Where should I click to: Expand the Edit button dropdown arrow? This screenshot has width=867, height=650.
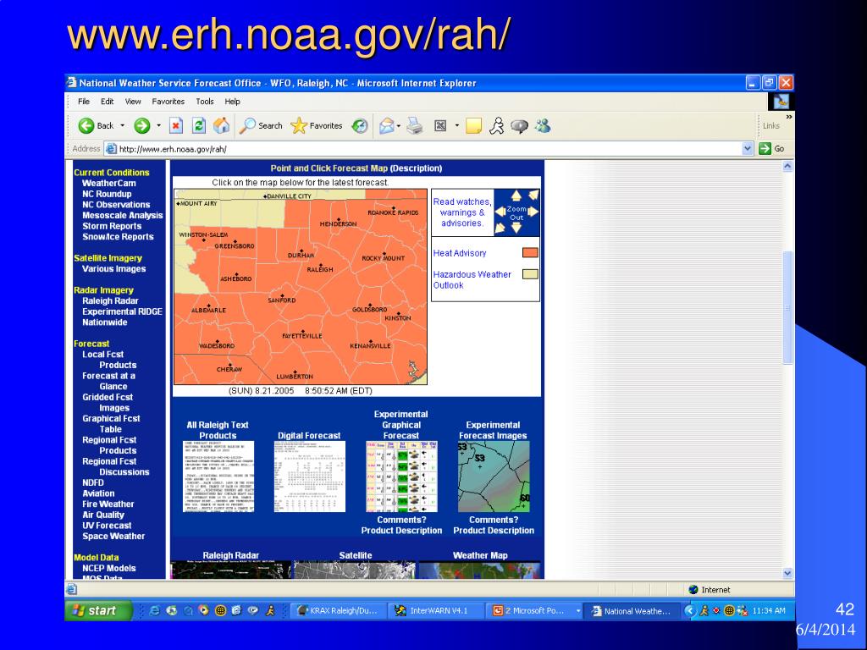(456, 126)
